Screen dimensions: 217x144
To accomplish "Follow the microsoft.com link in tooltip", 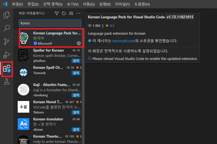I will click(x=124, y=41).
